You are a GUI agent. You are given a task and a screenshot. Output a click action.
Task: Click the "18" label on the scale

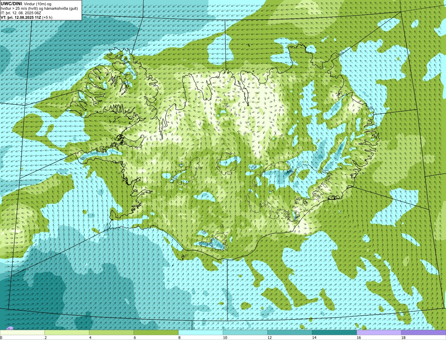point(403,338)
